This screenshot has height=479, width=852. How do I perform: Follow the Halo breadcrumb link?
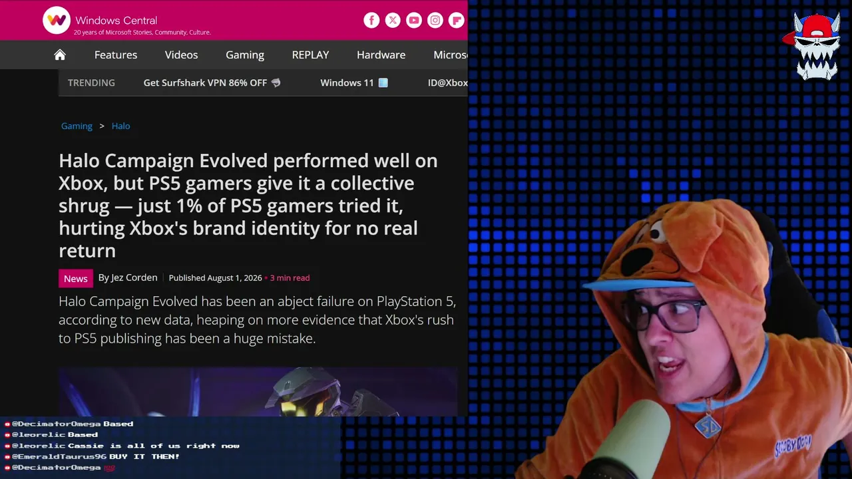(x=120, y=126)
